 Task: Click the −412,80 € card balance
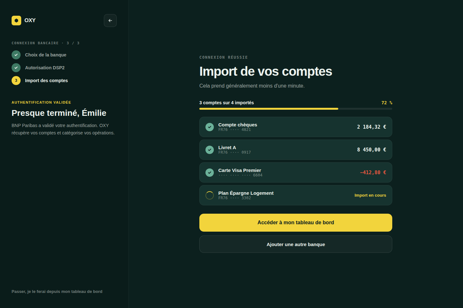point(373,173)
